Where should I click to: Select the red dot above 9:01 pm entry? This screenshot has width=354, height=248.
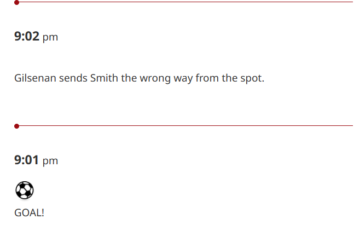point(16,126)
